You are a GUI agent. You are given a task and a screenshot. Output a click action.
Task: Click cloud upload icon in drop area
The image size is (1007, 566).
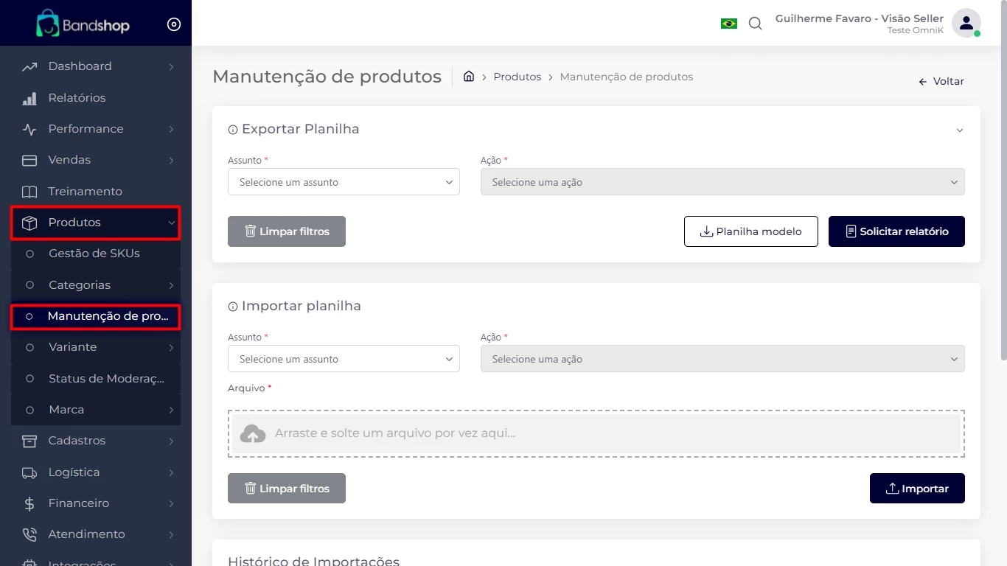click(253, 433)
